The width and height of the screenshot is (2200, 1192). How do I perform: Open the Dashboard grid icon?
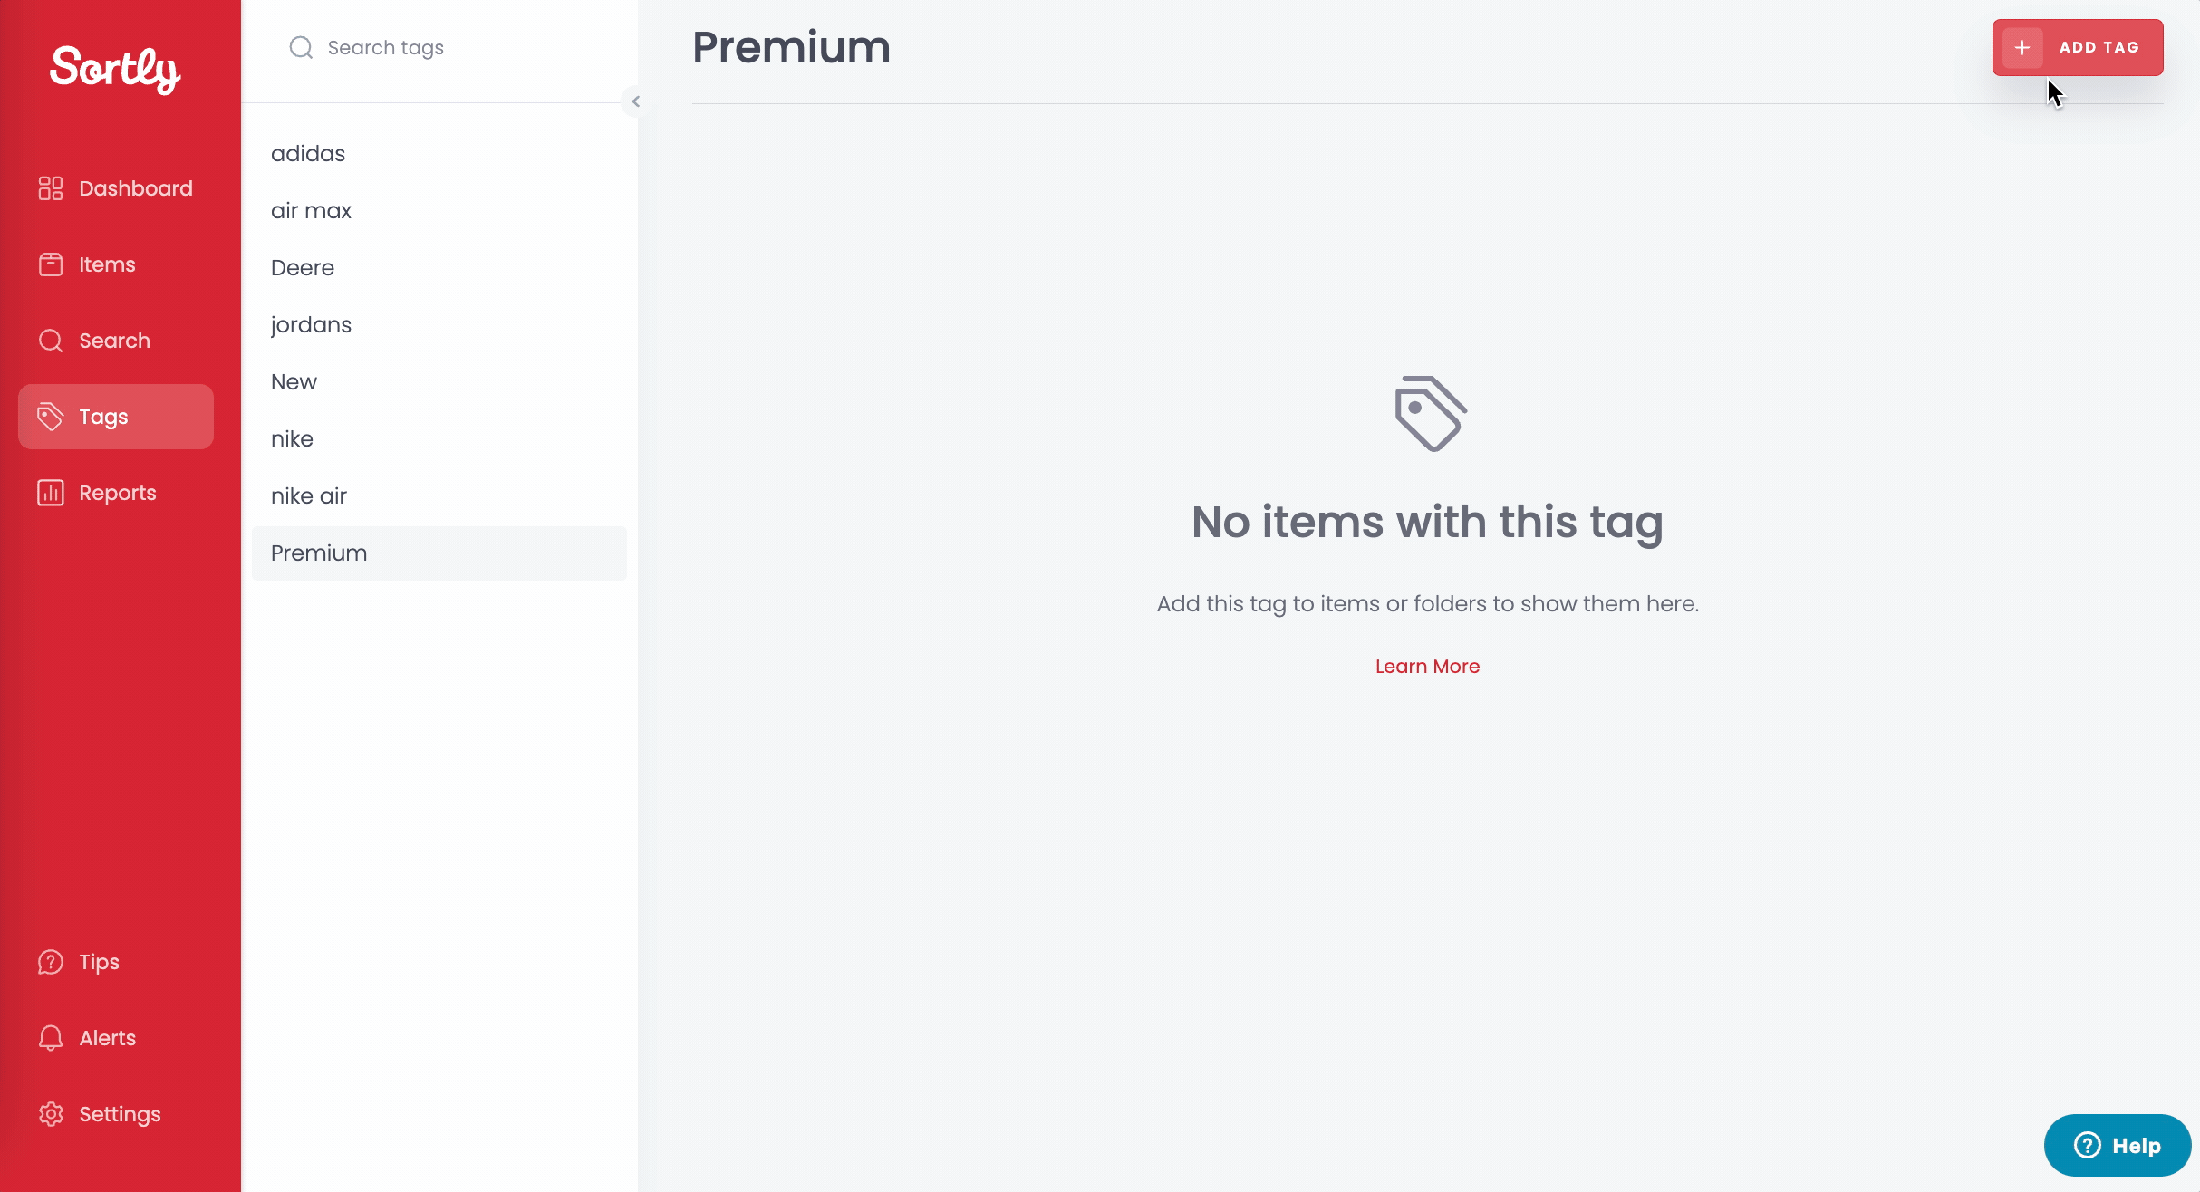[51, 188]
